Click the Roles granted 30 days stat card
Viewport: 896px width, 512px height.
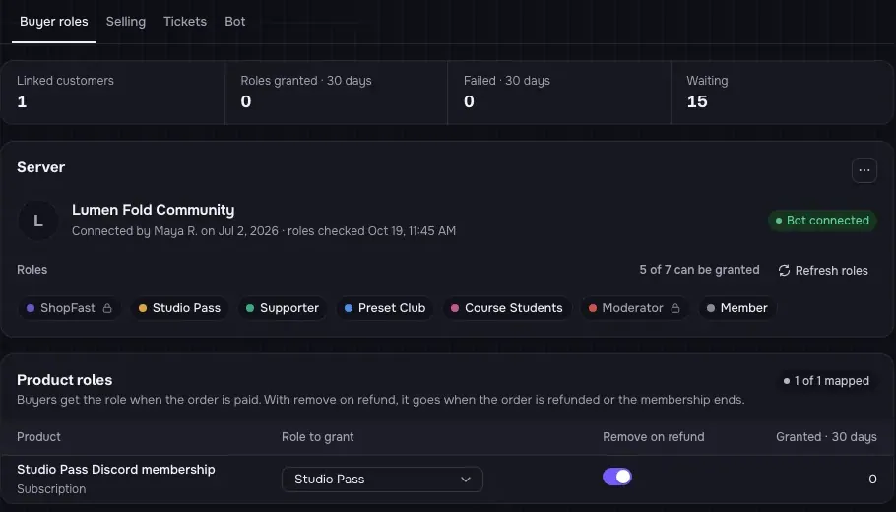pos(336,92)
